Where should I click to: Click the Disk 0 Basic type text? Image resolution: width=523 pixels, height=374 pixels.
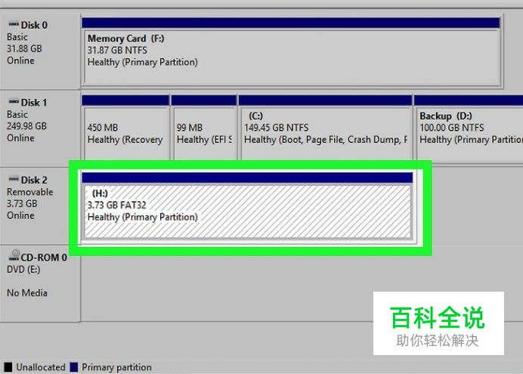click(17, 37)
